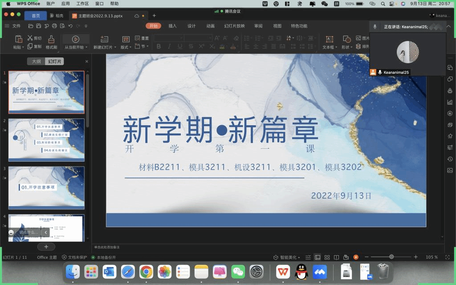Switch to the Animation (动画) tab
456x285 pixels.
click(210, 26)
